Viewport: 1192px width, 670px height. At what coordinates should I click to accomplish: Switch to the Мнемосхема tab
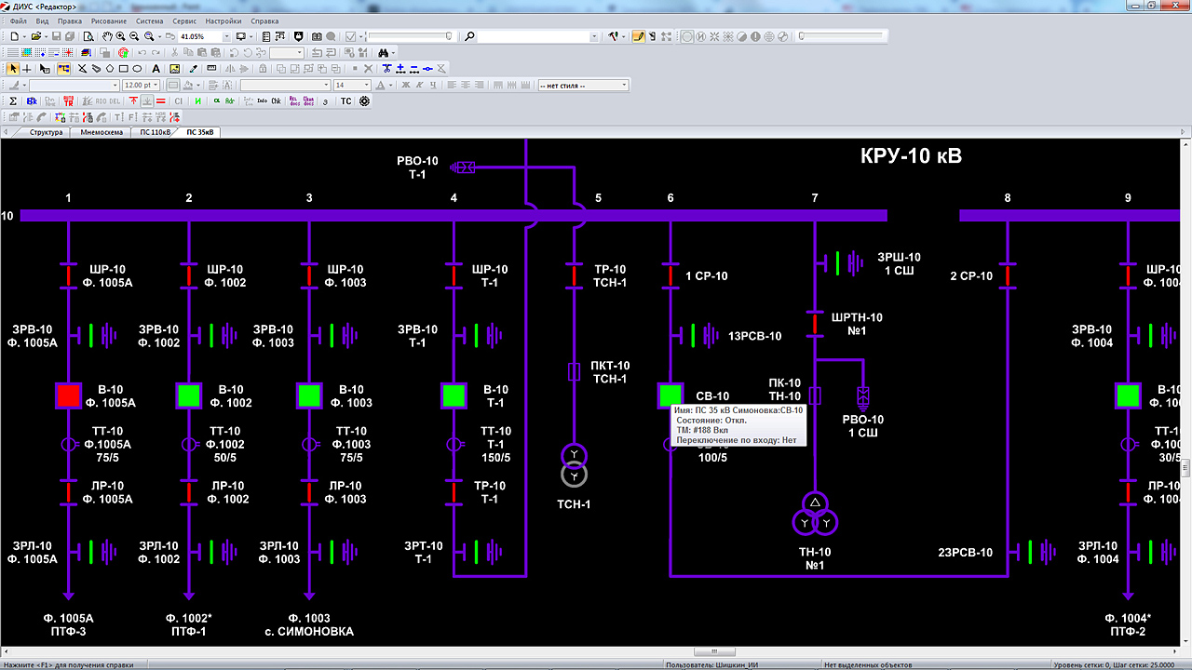(101, 132)
